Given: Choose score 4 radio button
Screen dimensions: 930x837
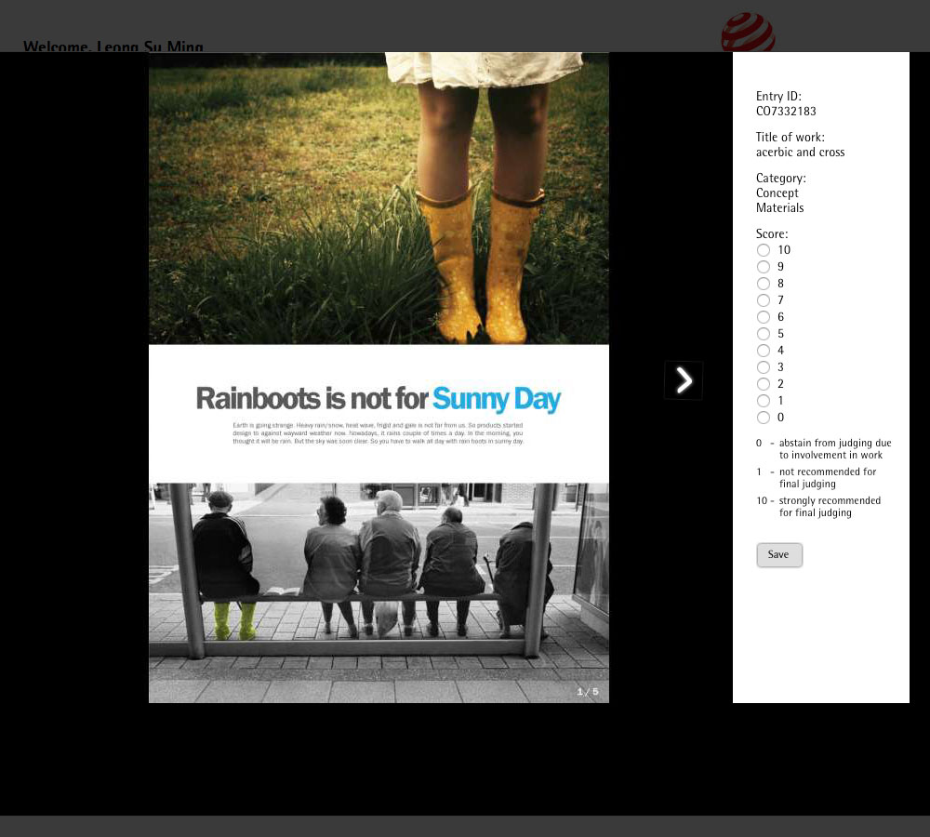Looking at the screenshot, I should 764,351.
